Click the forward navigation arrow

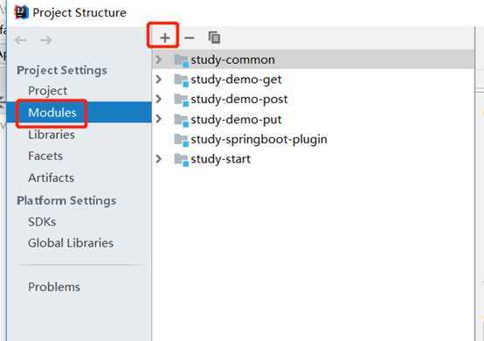pyautogui.click(x=45, y=40)
